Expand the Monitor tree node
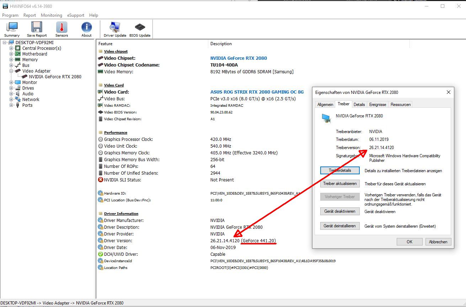 click(x=11, y=83)
